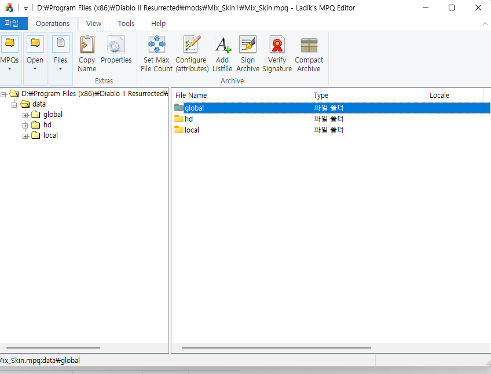Expand the local tree node
Viewport: 491px width, 374px height.
[25, 136]
